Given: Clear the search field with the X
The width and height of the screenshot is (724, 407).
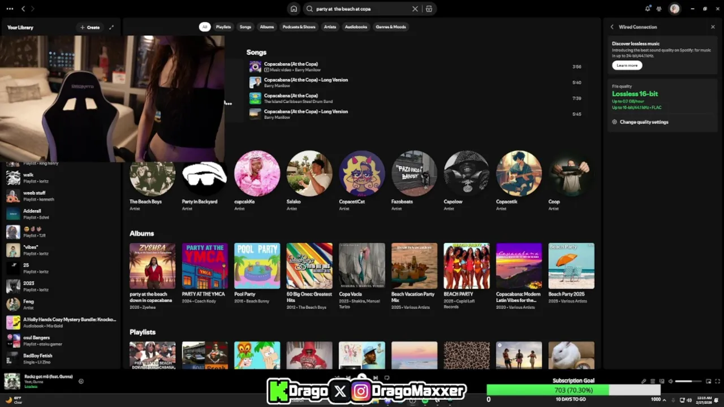Looking at the screenshot, I should [x=415, y=8].
